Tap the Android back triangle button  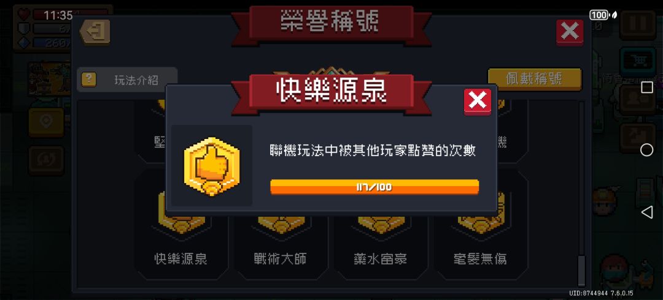pyautogui.click(x=647, y=212)
